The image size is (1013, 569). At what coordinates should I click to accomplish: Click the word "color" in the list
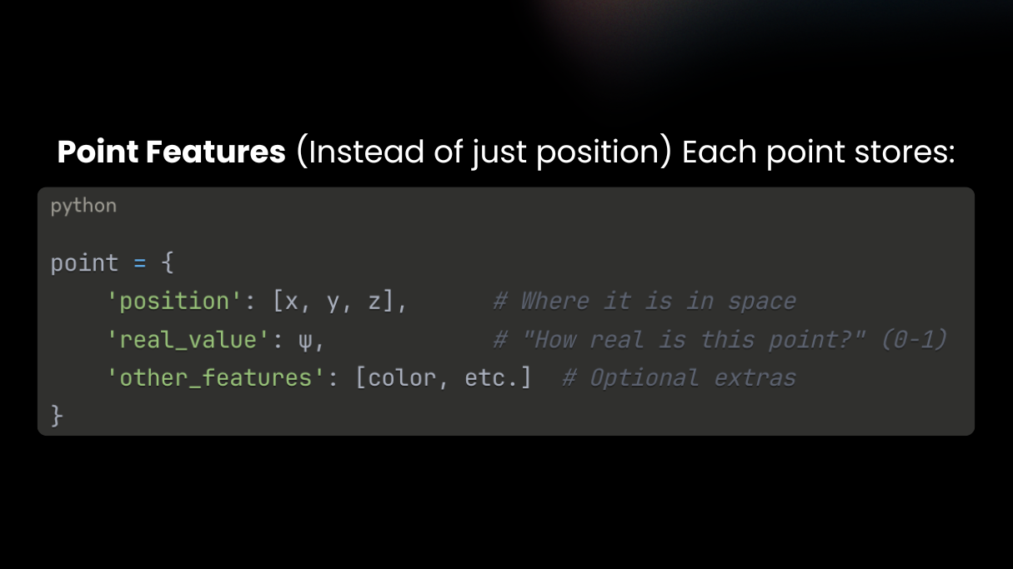click(x=402, y=378)
